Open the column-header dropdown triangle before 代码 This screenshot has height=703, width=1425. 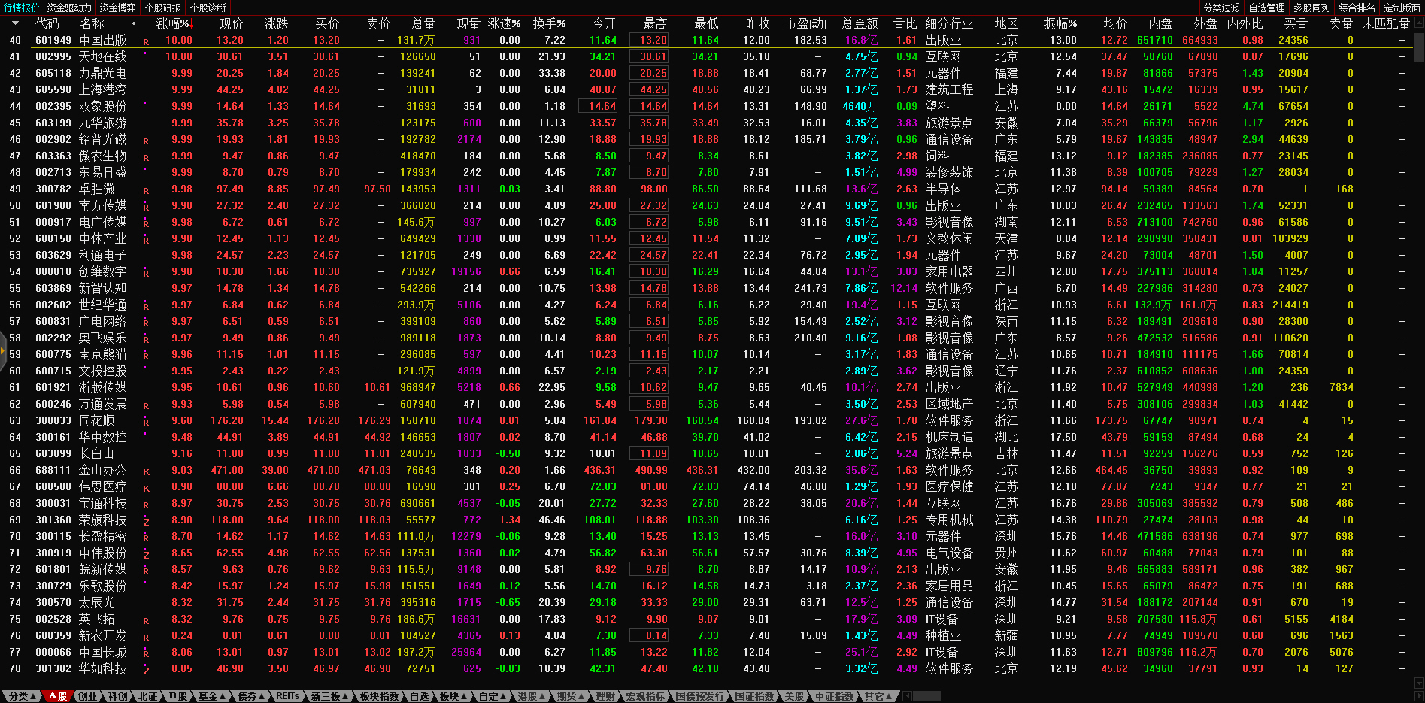point(14,23)
